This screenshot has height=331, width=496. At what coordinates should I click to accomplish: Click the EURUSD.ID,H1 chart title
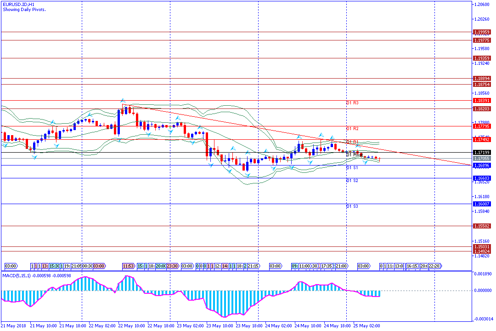point(19,5)
